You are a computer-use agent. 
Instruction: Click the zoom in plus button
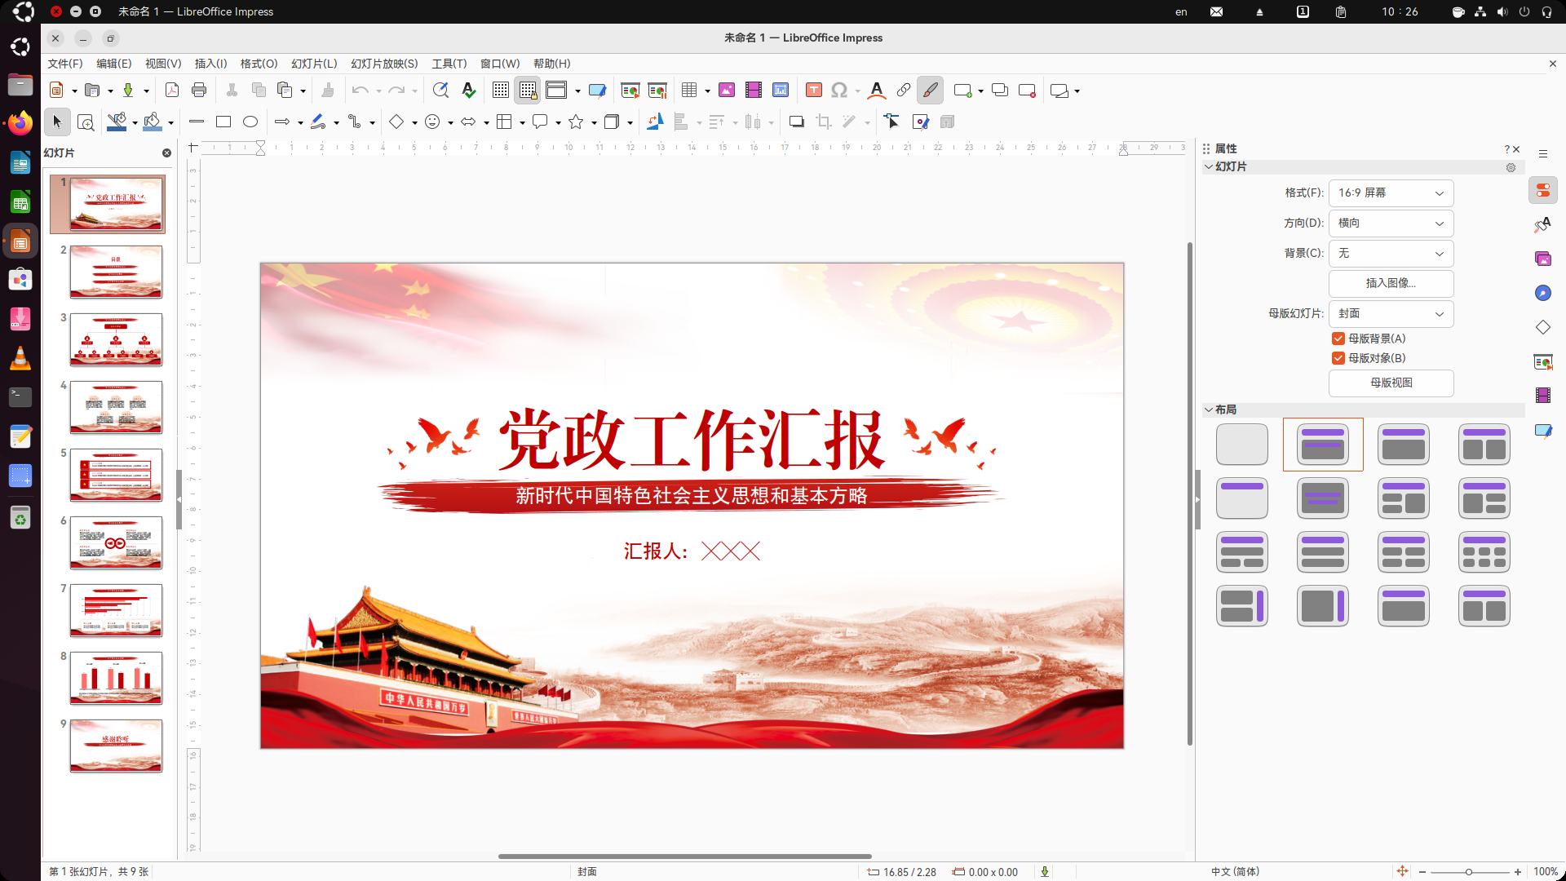[1517, 872]
